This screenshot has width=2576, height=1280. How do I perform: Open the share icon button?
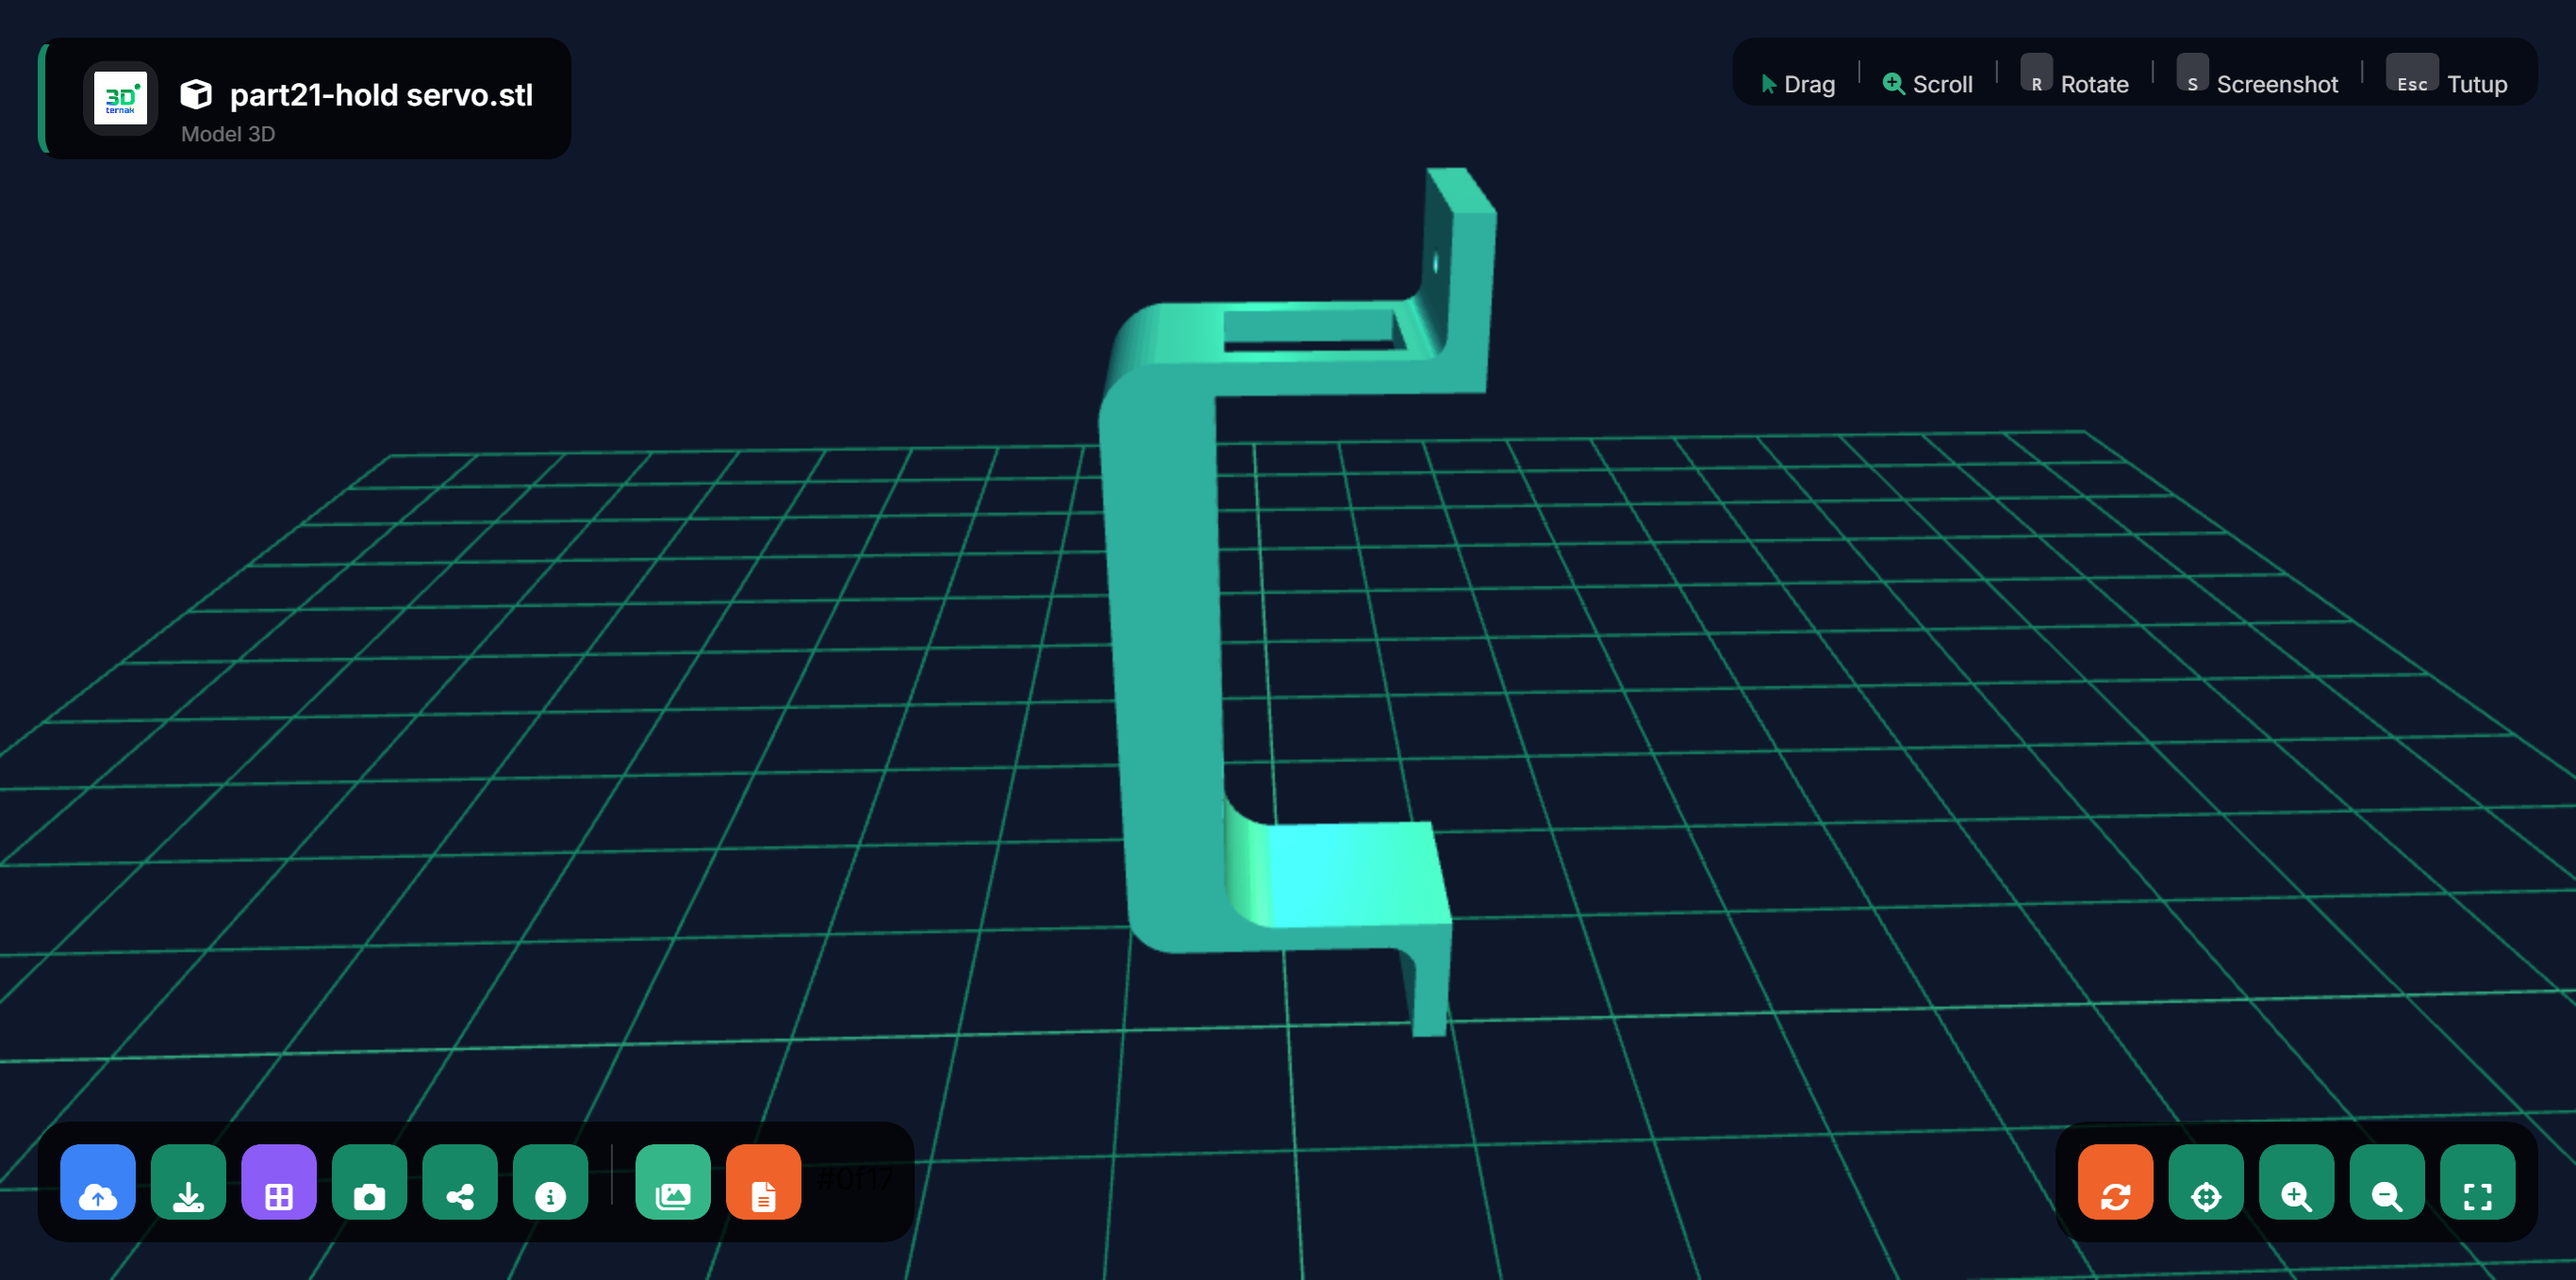click(460, 1182)
